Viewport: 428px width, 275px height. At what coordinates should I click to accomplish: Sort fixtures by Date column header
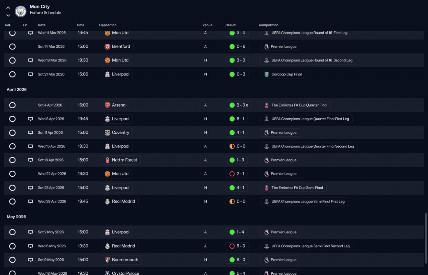(x=42, y=25)
